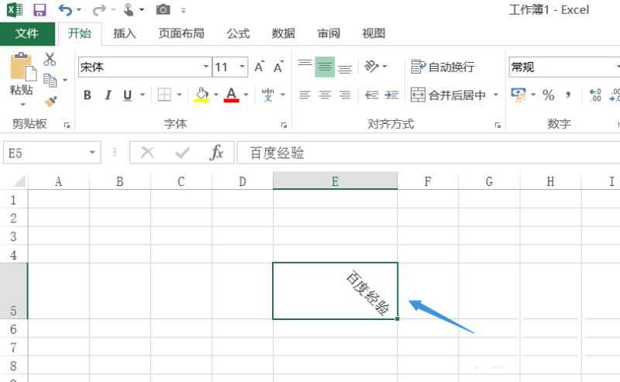This screenshot has width=620, height=382.
Task: Click the Redo arrow icon
Action: [99, 10]
